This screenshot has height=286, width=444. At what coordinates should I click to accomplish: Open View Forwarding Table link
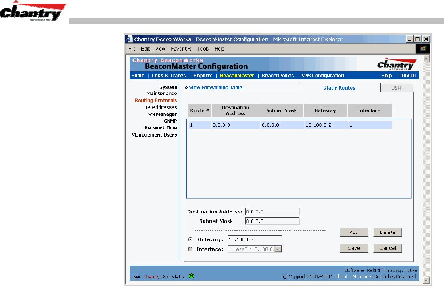216,88
